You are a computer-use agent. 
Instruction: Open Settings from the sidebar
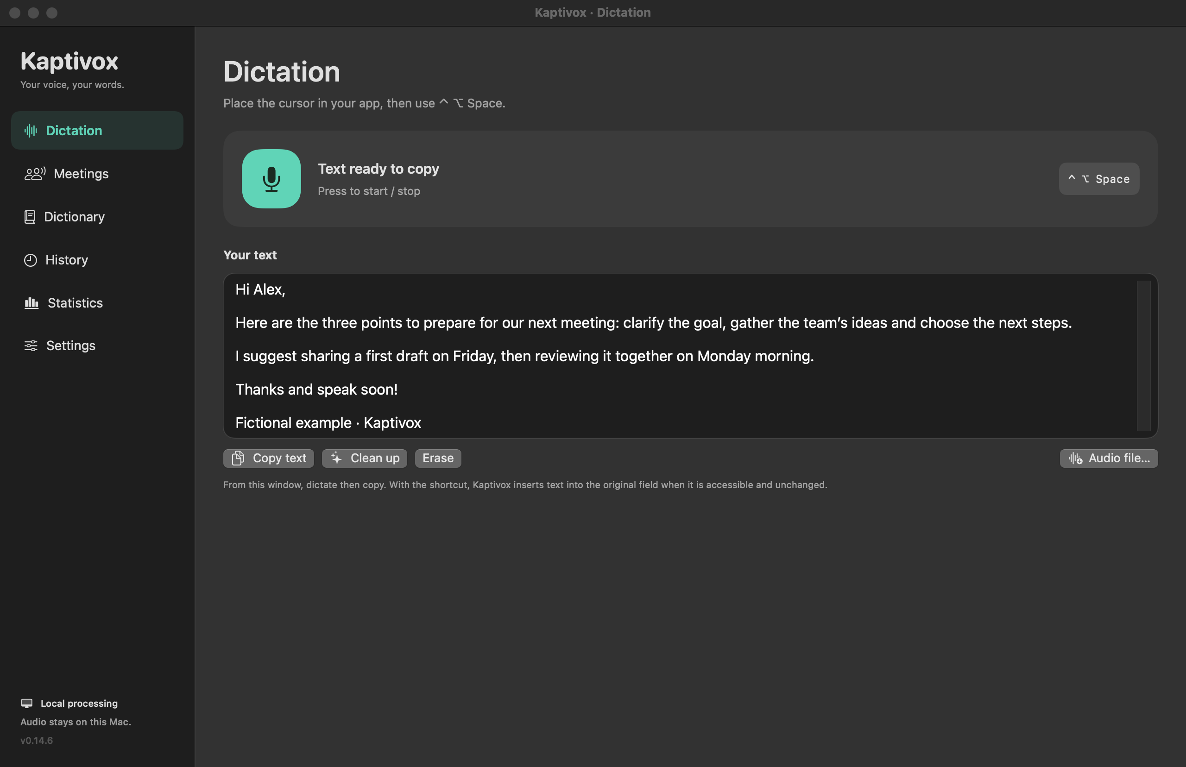pos(97,346)
